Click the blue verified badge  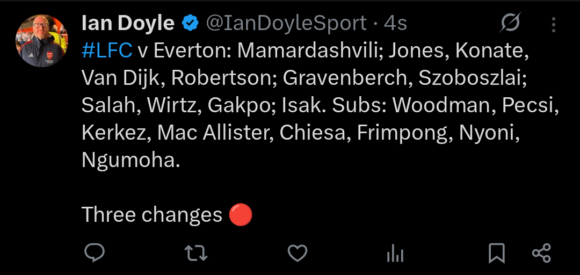coord(190,24)
